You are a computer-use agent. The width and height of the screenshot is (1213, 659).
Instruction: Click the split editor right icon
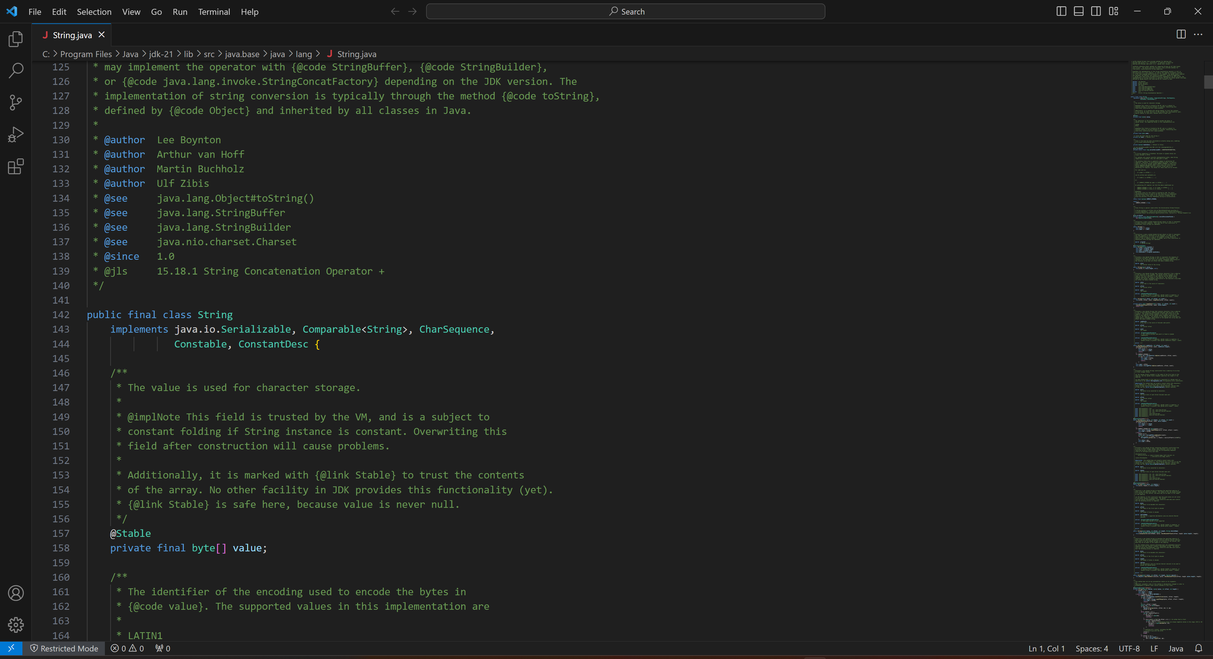click(x=1181, y=34)
